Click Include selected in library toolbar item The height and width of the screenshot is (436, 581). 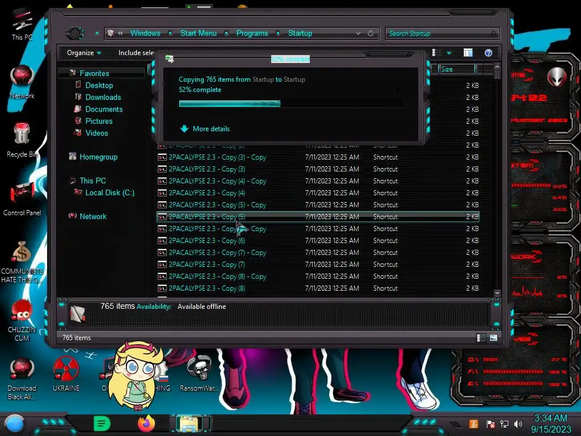136,53
